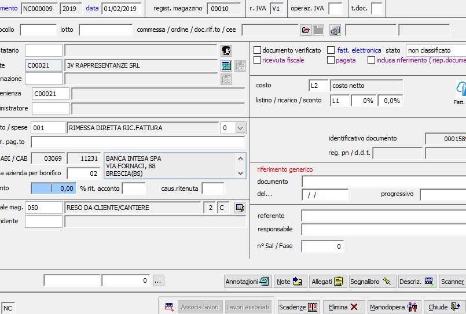466x314 pixels.
Task: Click r. IVA field V1
Action: [277, 9]
